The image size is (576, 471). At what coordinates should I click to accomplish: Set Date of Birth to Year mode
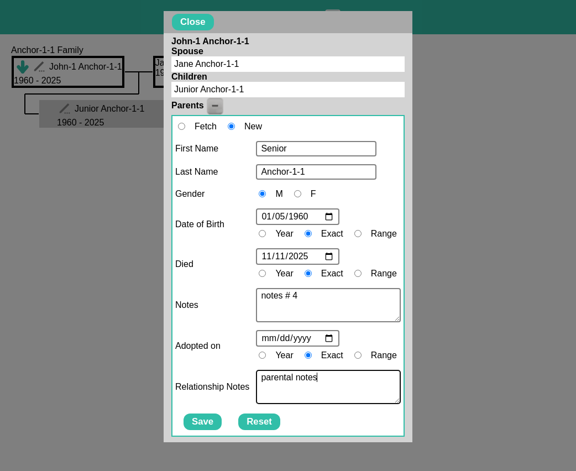coord(262,234)
